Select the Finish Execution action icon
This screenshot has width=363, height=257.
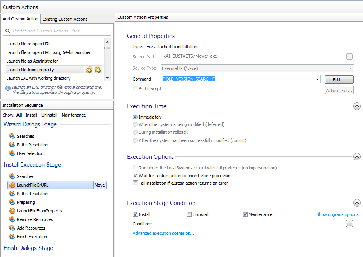point(12,237)
